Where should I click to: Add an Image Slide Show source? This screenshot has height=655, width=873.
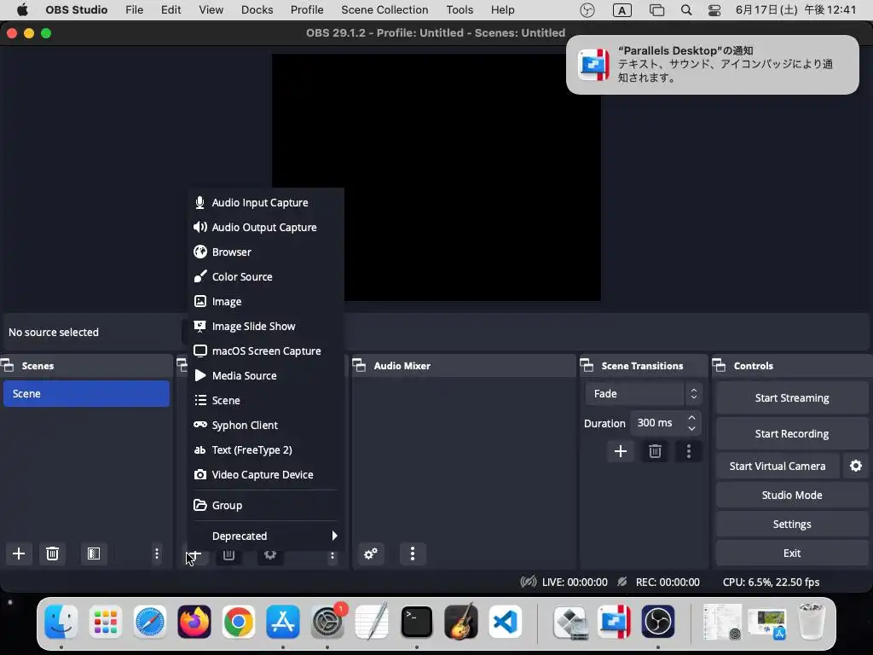coord(266,327)
